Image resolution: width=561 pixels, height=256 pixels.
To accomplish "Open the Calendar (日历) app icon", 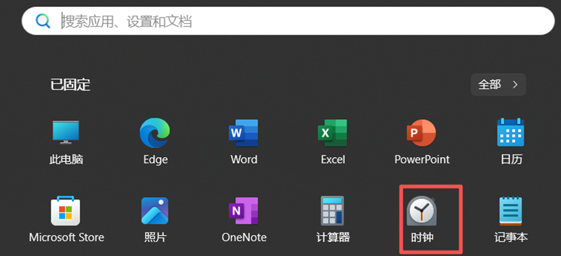I will coord(511,132).
